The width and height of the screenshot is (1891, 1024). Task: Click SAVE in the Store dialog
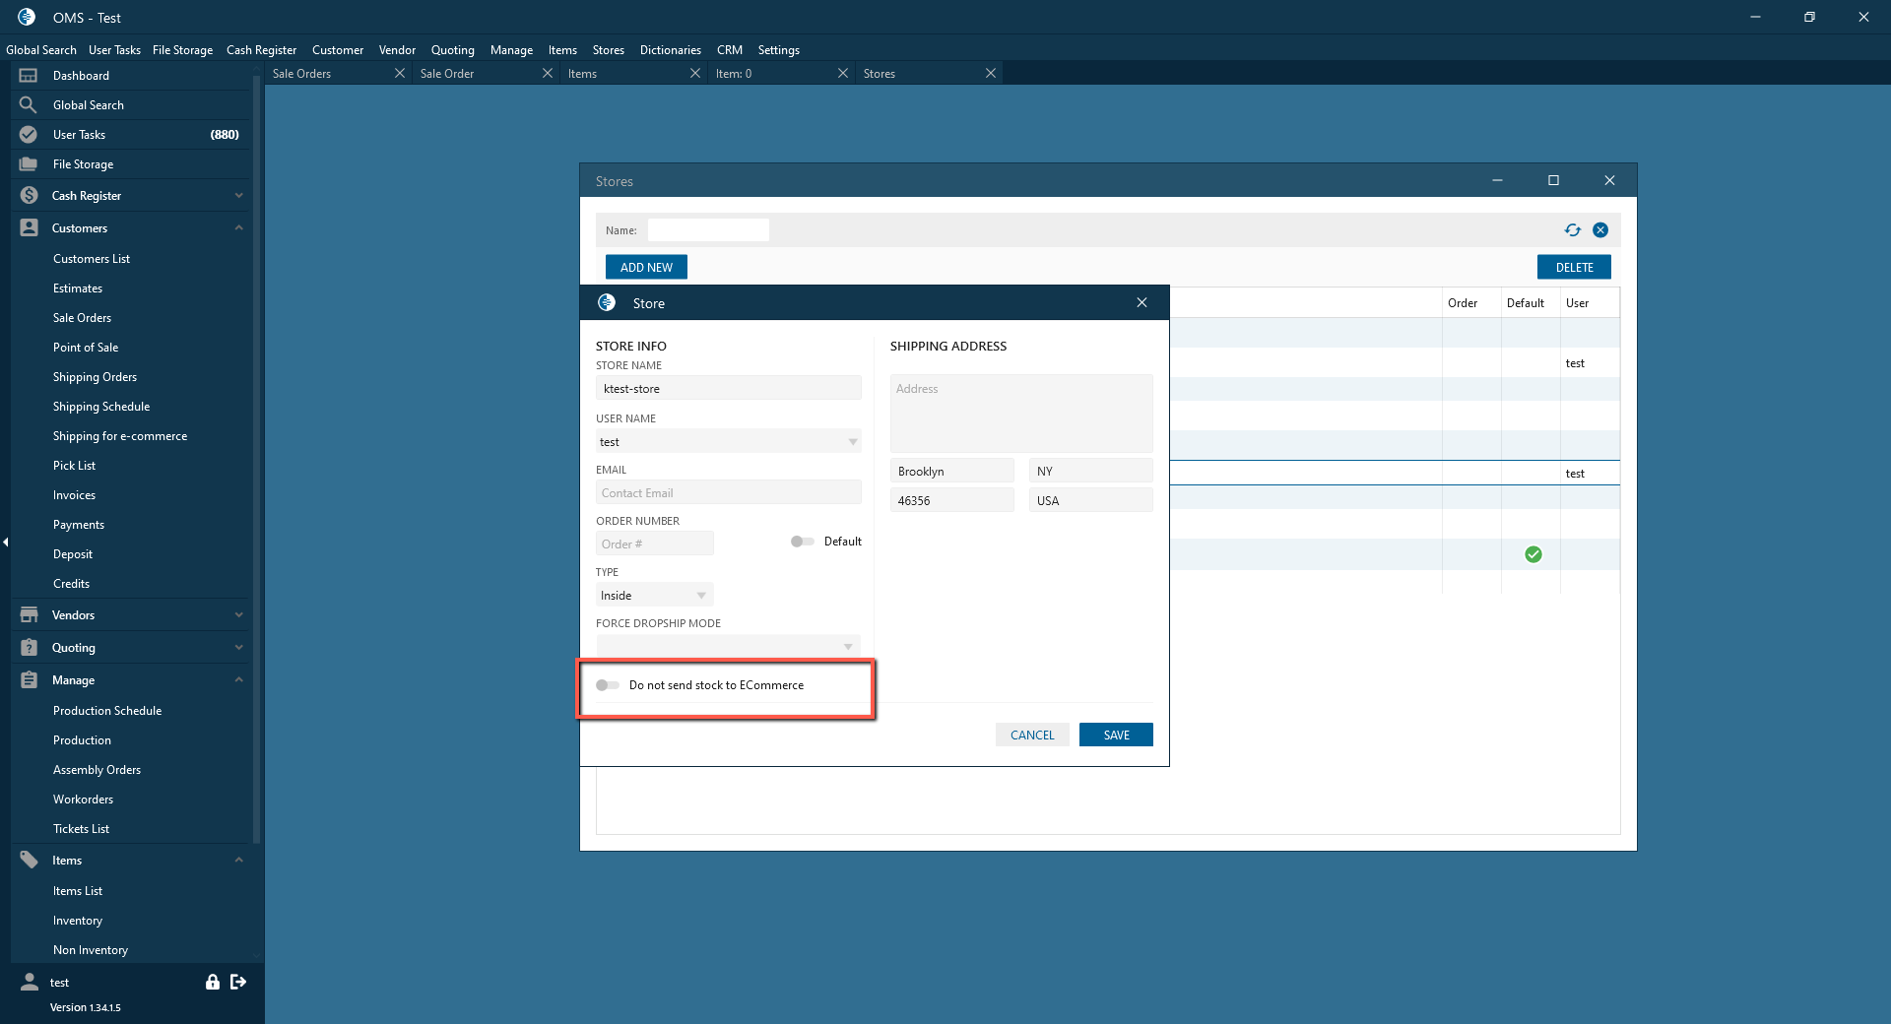(x=1116, y=736)
